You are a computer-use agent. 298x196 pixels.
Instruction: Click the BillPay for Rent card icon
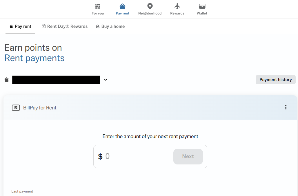click(x=16, y=108)
